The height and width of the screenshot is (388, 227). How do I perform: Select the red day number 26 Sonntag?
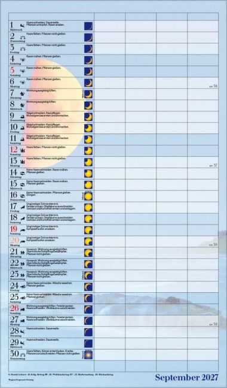14,308
